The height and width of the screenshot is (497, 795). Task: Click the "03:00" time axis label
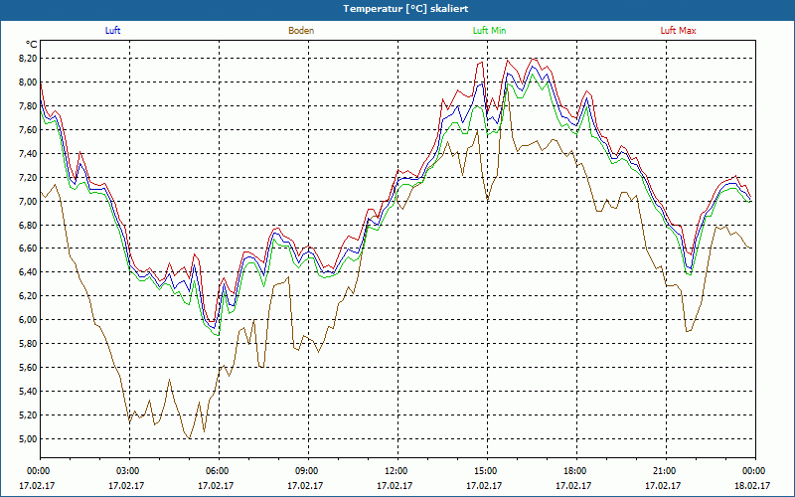pos(129,471)
